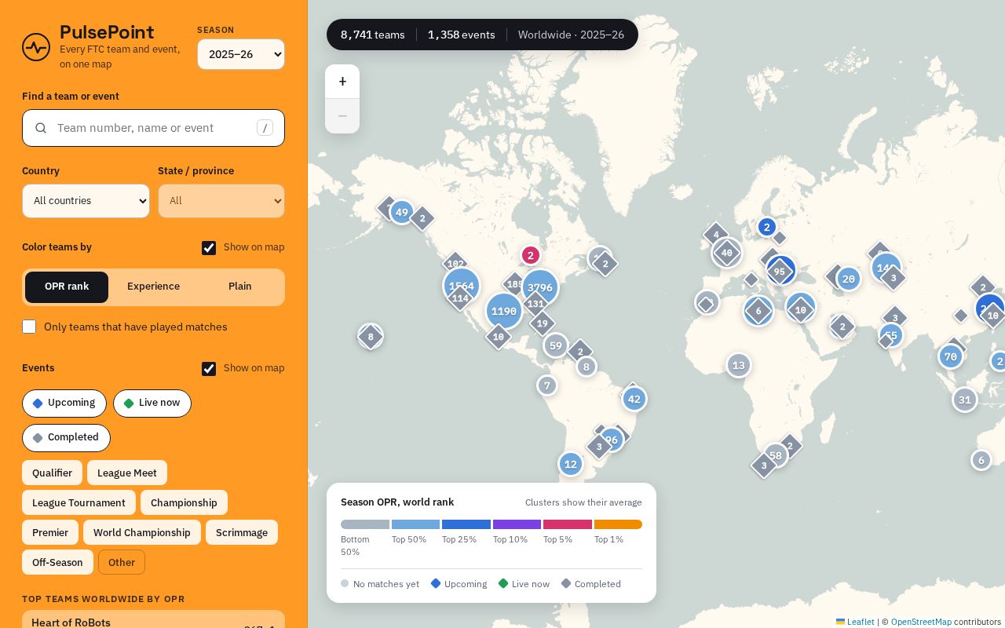Filter events by Scrimmage type
This screenshot has height=628, width=1005.
tap(242, 533)
